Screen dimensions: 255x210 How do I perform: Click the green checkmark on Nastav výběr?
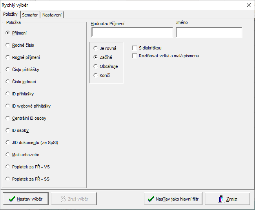tap(12, 199)
